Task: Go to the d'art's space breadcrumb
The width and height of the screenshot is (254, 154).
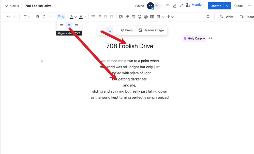Action: pyautogui.click(x=14, y=6)
